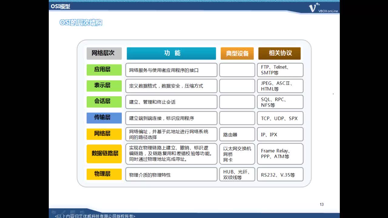Select the 物理层 layer label
The height and width of the screenshot is (218, 388).
[104, 174]
